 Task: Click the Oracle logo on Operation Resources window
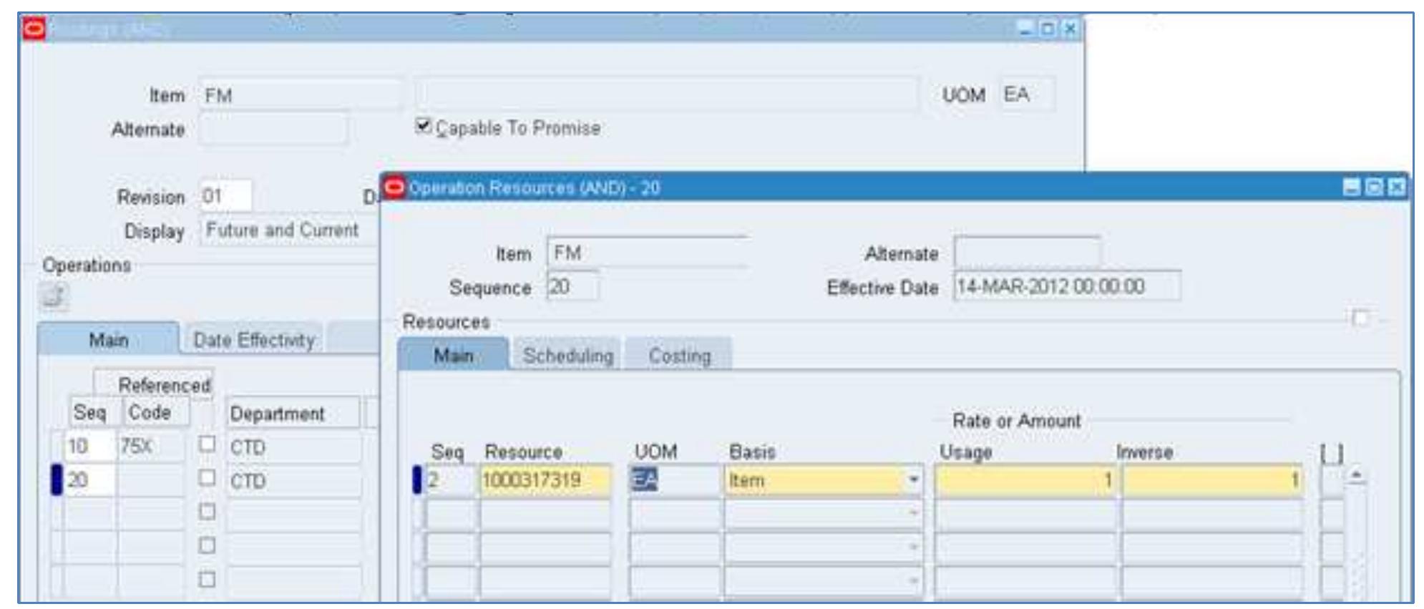point(394,187)
